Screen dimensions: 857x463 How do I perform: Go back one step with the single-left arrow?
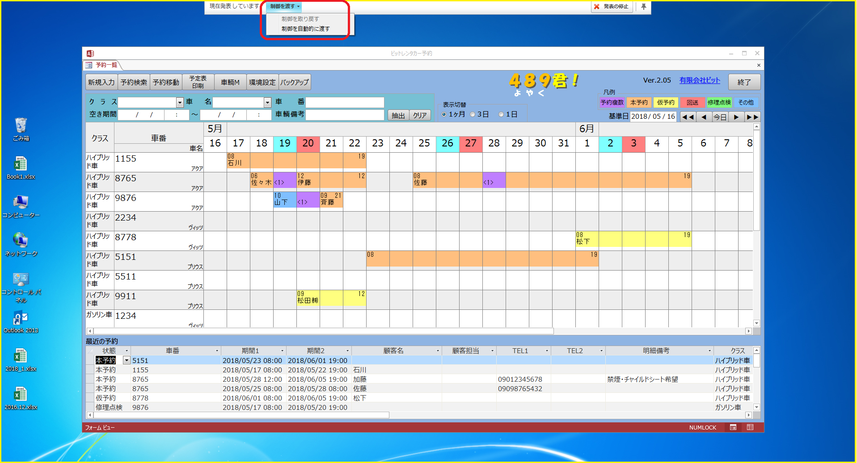coord(704,117)
